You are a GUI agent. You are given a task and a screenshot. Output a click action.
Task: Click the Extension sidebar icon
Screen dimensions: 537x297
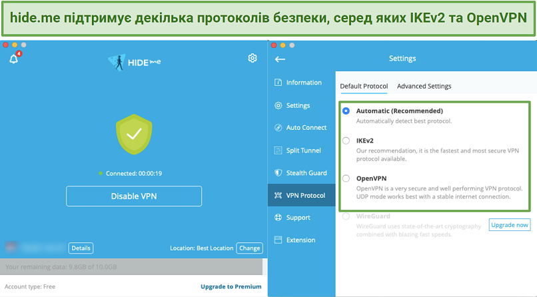[278, 240]
